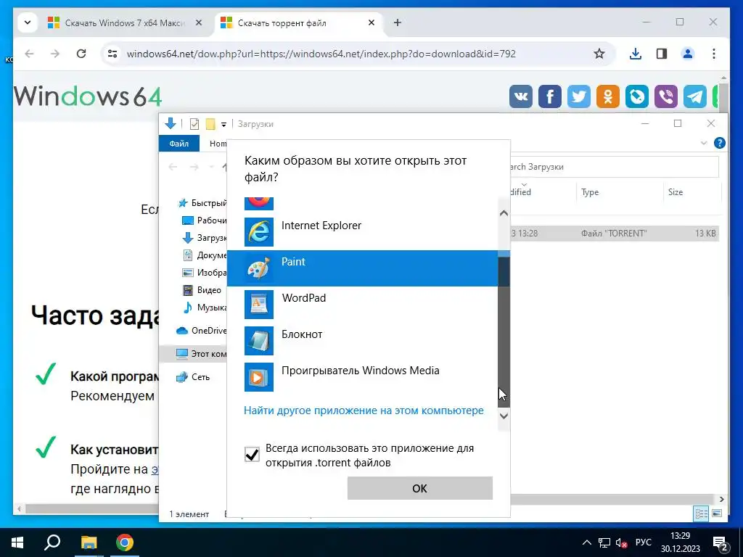Open the notification center icon
The height and width of the screenshot is (557, 743).
coord(721,543)
